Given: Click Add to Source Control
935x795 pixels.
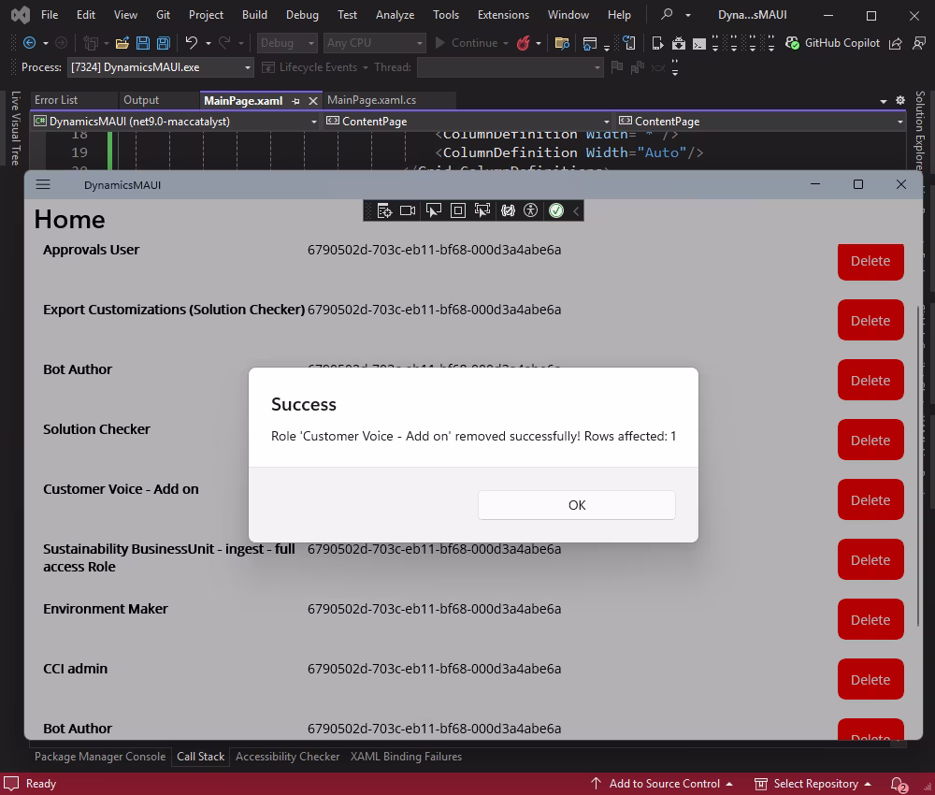Looking at the screenshot, I should click(661, 784).
